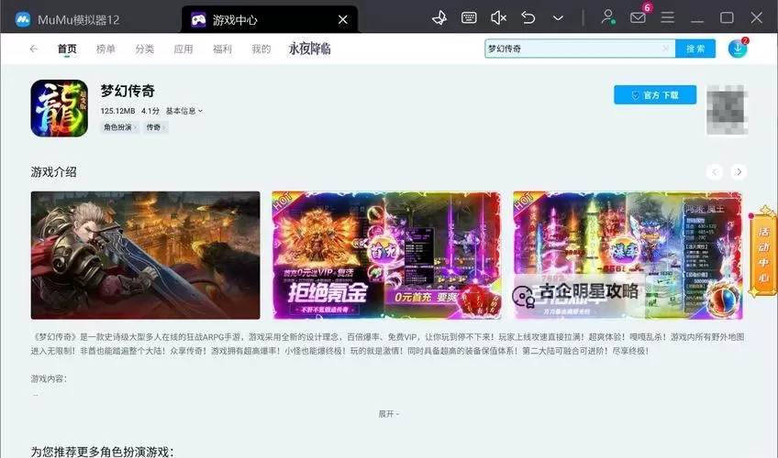Open the user account icon
778x458 pixels.
pos(607,17)
